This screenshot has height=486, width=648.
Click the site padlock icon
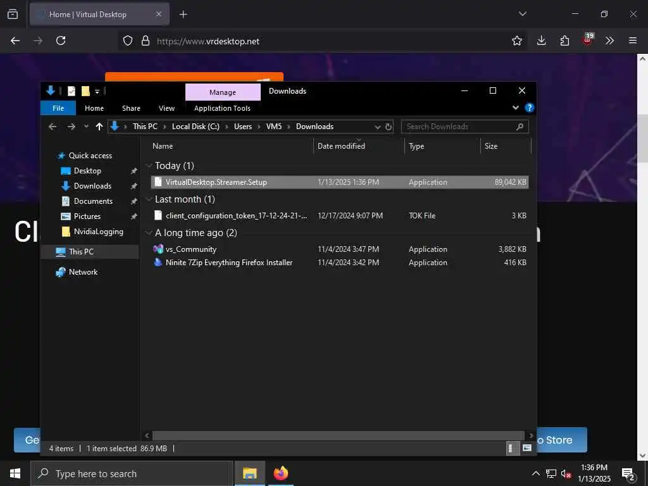click(x=146, y=41)
